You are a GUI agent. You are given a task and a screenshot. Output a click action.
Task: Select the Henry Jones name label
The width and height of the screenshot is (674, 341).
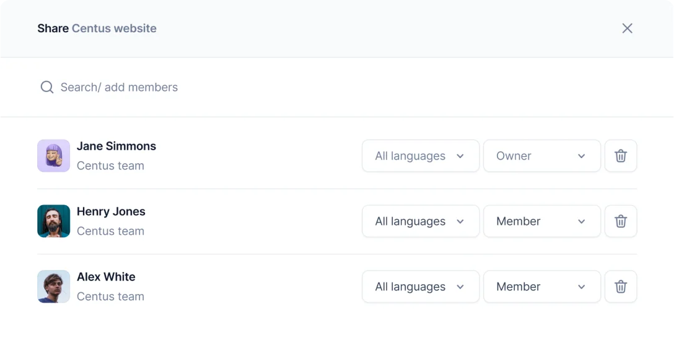click(111, 211)
